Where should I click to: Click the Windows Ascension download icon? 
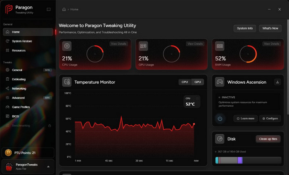pyautogui.click(x=277, y=82)
